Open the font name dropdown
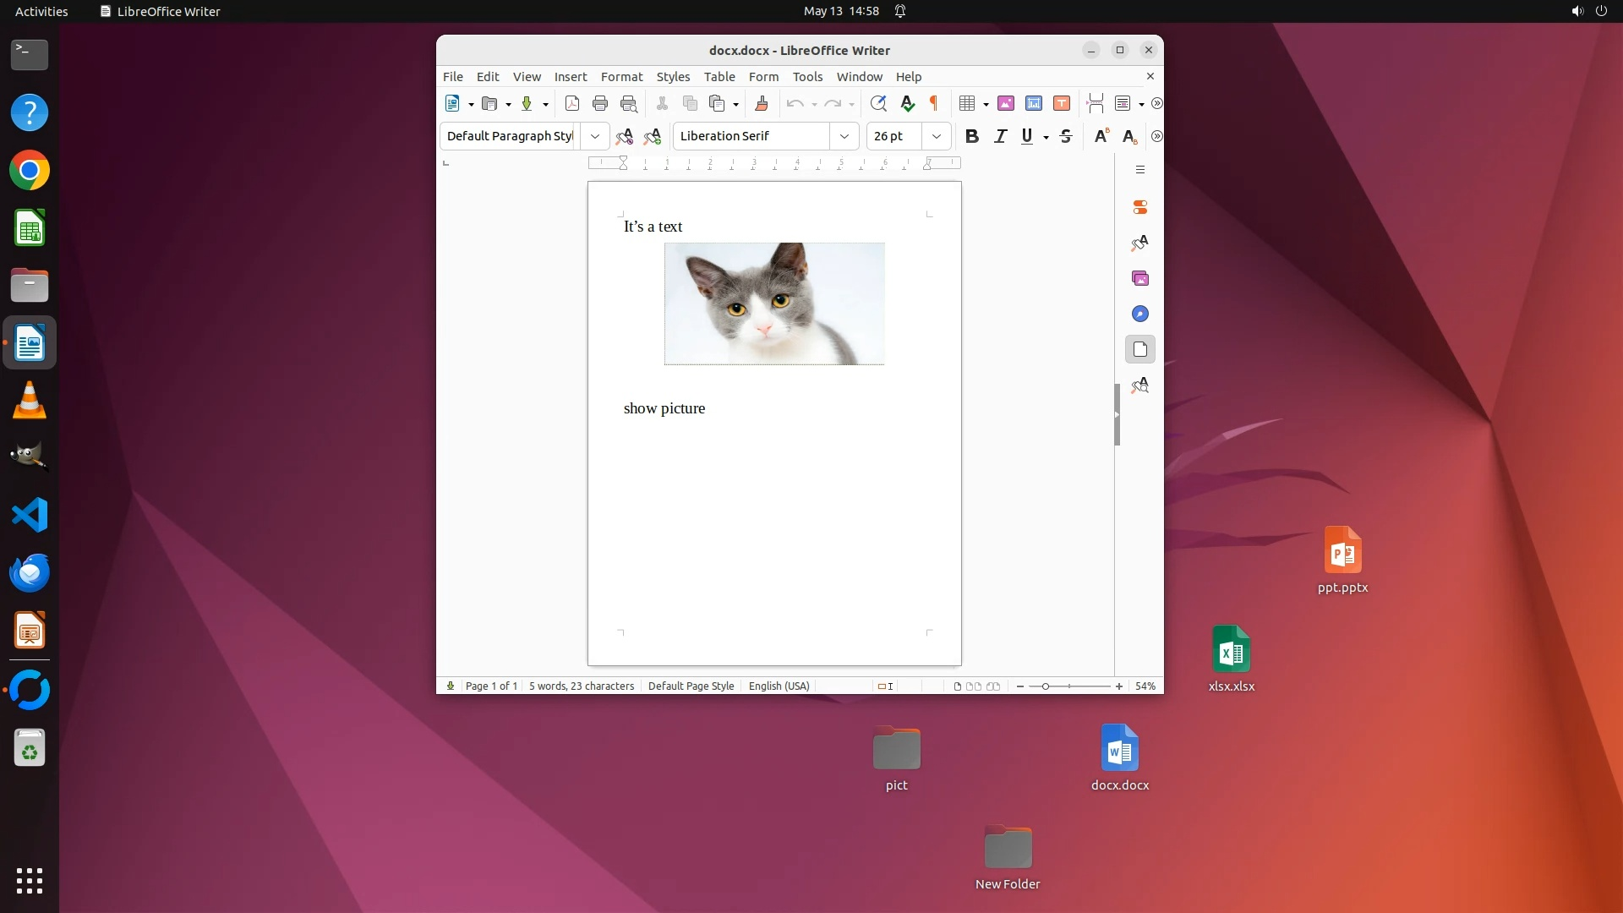The width and height of the screenshot is (1623, 913). coord(844,136)
